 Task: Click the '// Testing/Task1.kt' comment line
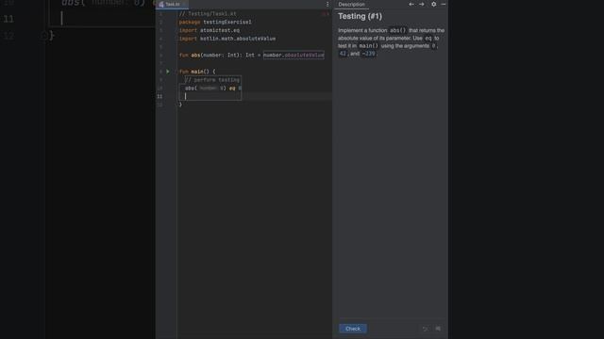tap(208, 14)
